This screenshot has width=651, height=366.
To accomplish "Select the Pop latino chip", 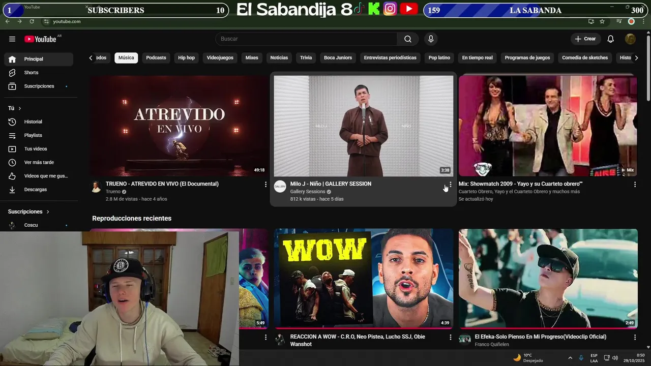I will tap(439, 58).
